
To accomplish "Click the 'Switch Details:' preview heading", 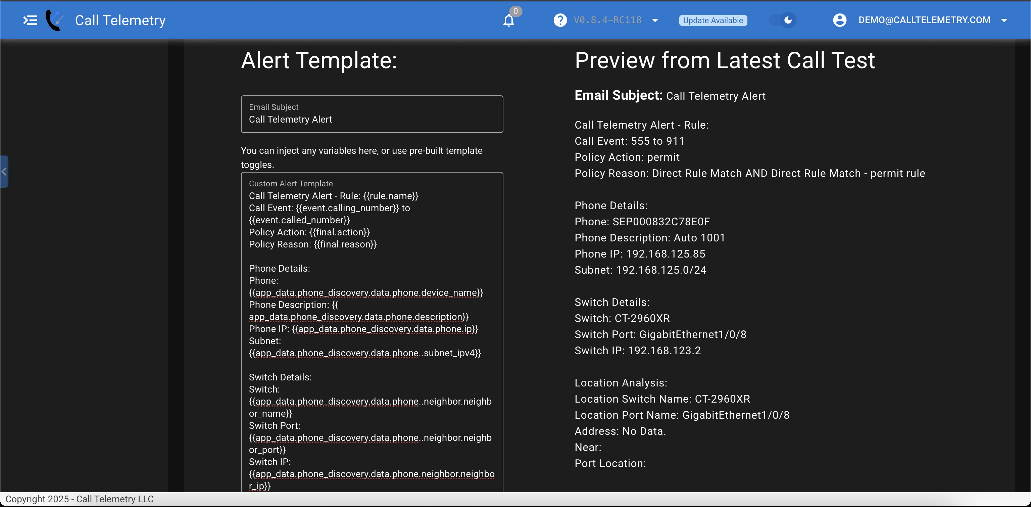I will [x=612, y=303].
